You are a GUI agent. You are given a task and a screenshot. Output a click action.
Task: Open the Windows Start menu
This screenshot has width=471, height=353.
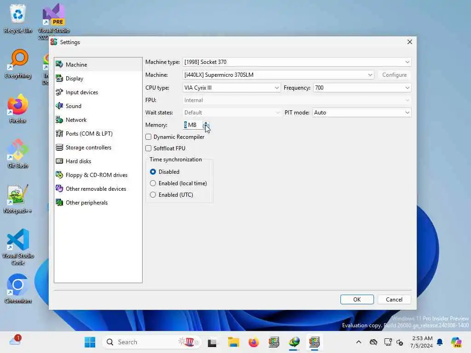[x=90, y=342]
